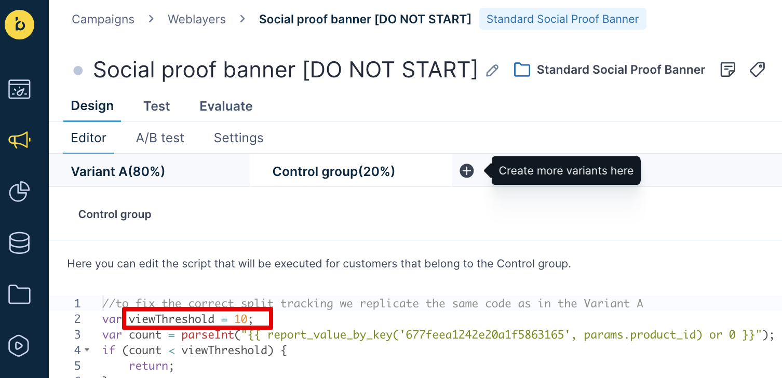Switch to the Test tab
This screenshot has height=378, width=782.
(x=157, y=106)
